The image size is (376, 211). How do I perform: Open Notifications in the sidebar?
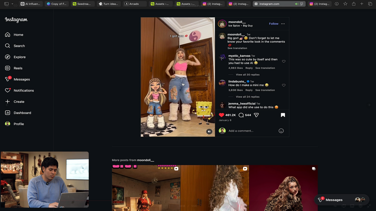[x=20, y=90]
